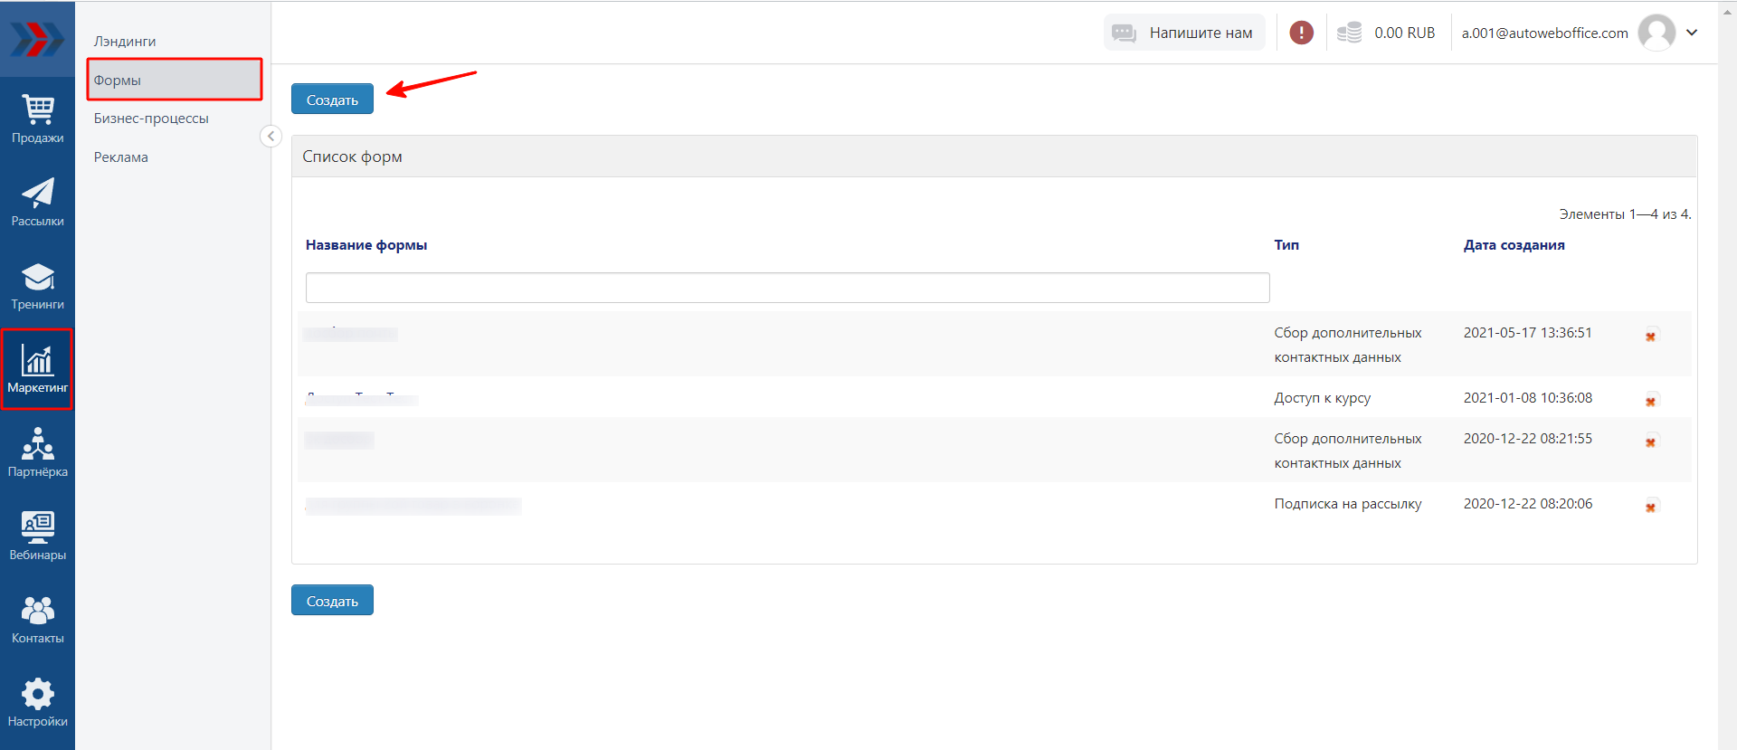This screenshot has width=1737, height=750.
Task: Click the coins balance icon
Action: tap(1349, 33)
